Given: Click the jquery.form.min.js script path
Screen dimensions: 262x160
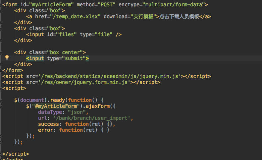Looking at the screenshot, I should click(84, 82).
